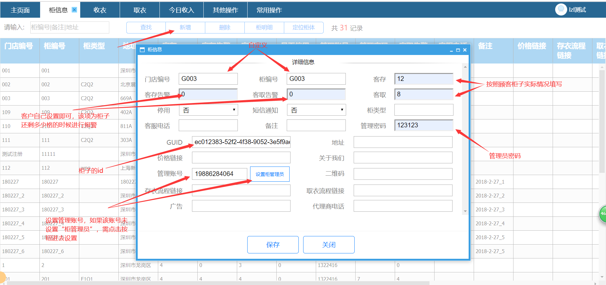
Task: Click the 关闭 button in the dialog
Action: [329, 245]
